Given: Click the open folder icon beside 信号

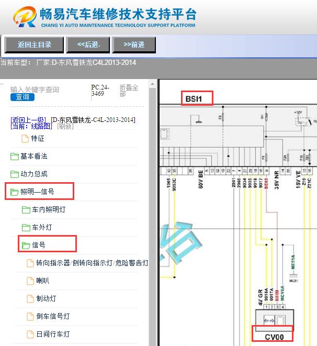Looking at the screenshot, I should click(26, 245).
